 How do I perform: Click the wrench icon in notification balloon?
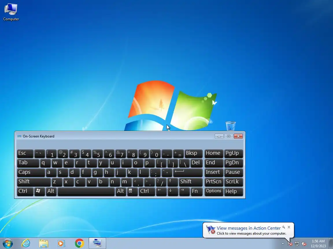284,227
